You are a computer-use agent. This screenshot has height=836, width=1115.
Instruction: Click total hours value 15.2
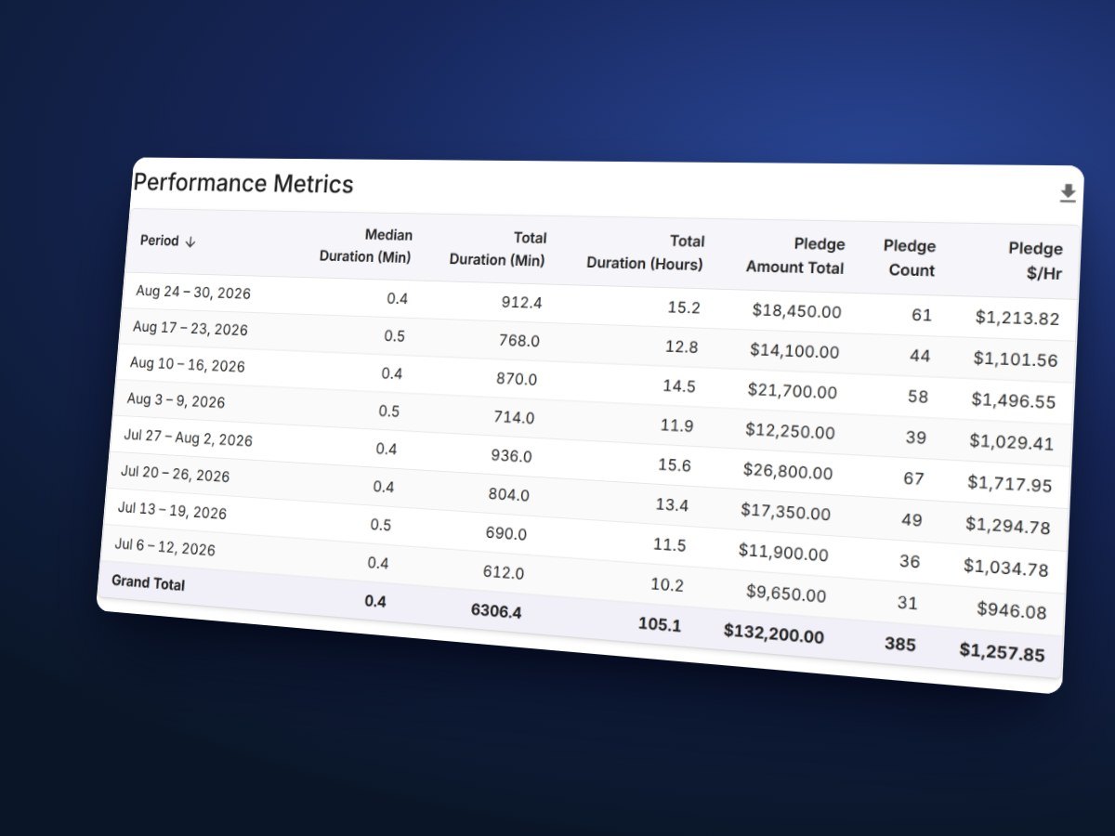(684, 307)
